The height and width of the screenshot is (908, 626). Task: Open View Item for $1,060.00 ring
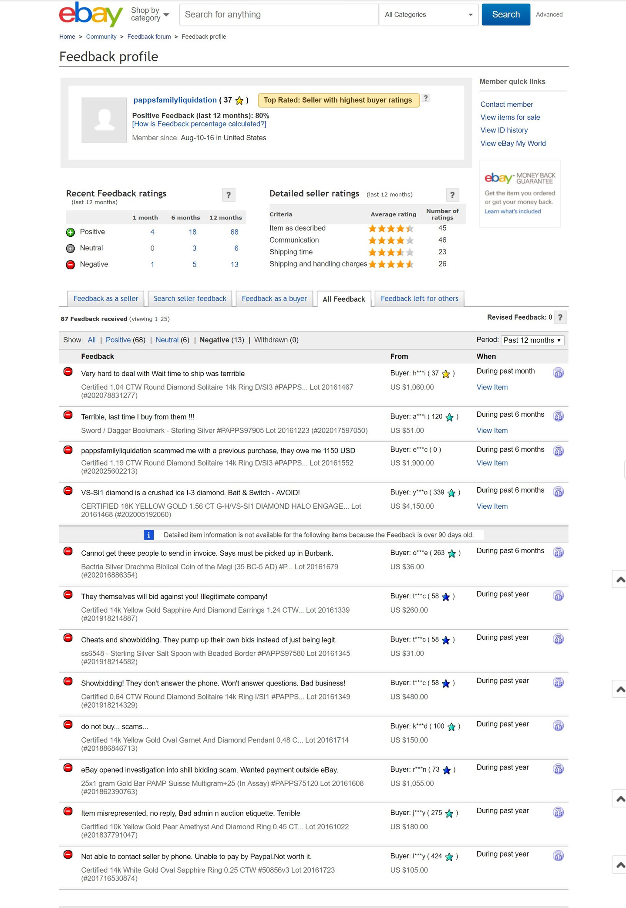(x=492, y=387)
